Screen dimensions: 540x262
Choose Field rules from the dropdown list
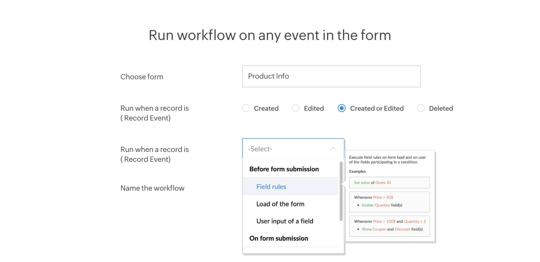[271, 187]
